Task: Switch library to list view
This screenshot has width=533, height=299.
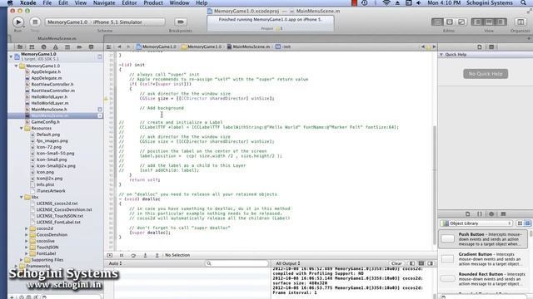Action: tap(527, 223)
